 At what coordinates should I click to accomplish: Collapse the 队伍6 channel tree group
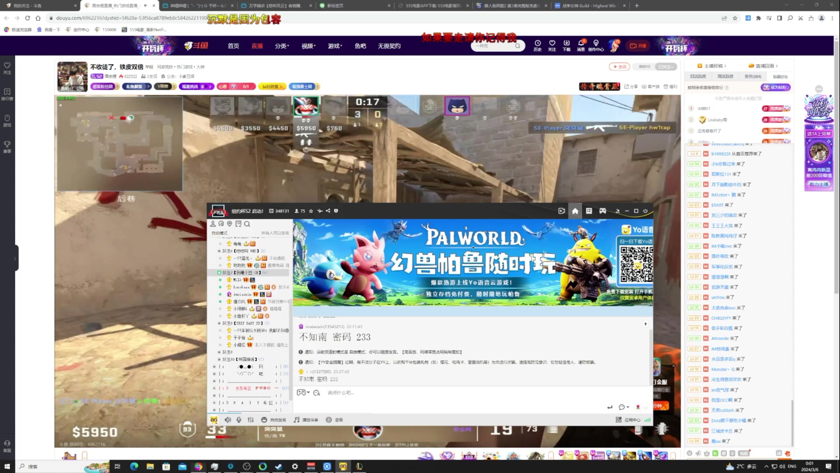(x=219, y=251)
